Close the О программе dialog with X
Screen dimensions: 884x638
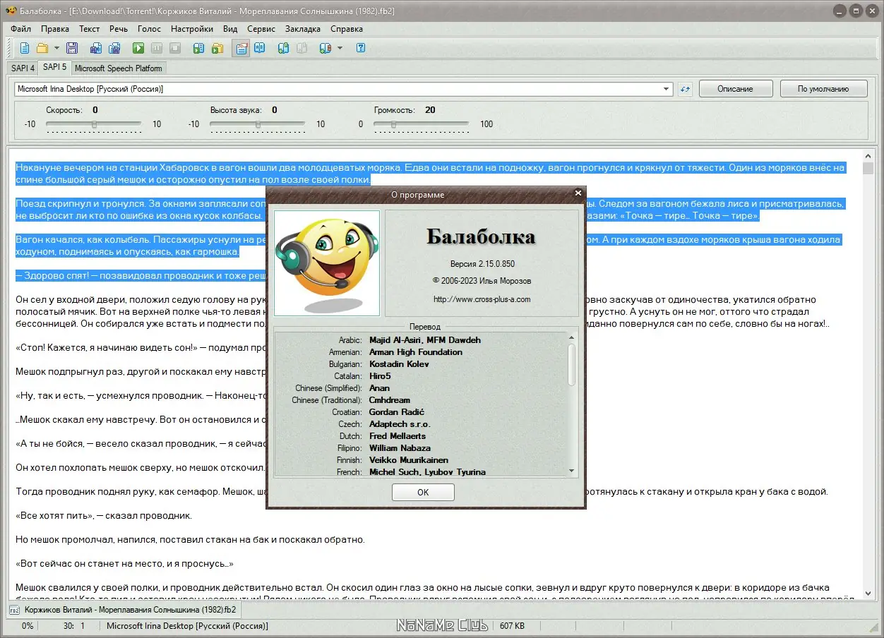(x=578, y=193)
